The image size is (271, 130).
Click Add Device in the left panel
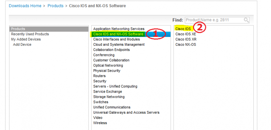click(x=22, y=44)
